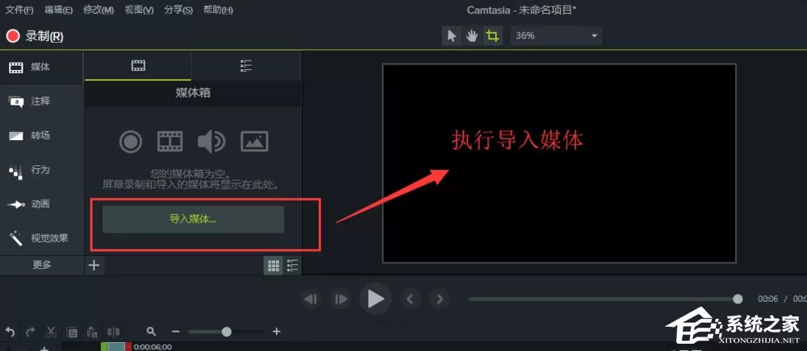Switch media bin to thumbnail grid view
The image size is (807, 351).
274,266
